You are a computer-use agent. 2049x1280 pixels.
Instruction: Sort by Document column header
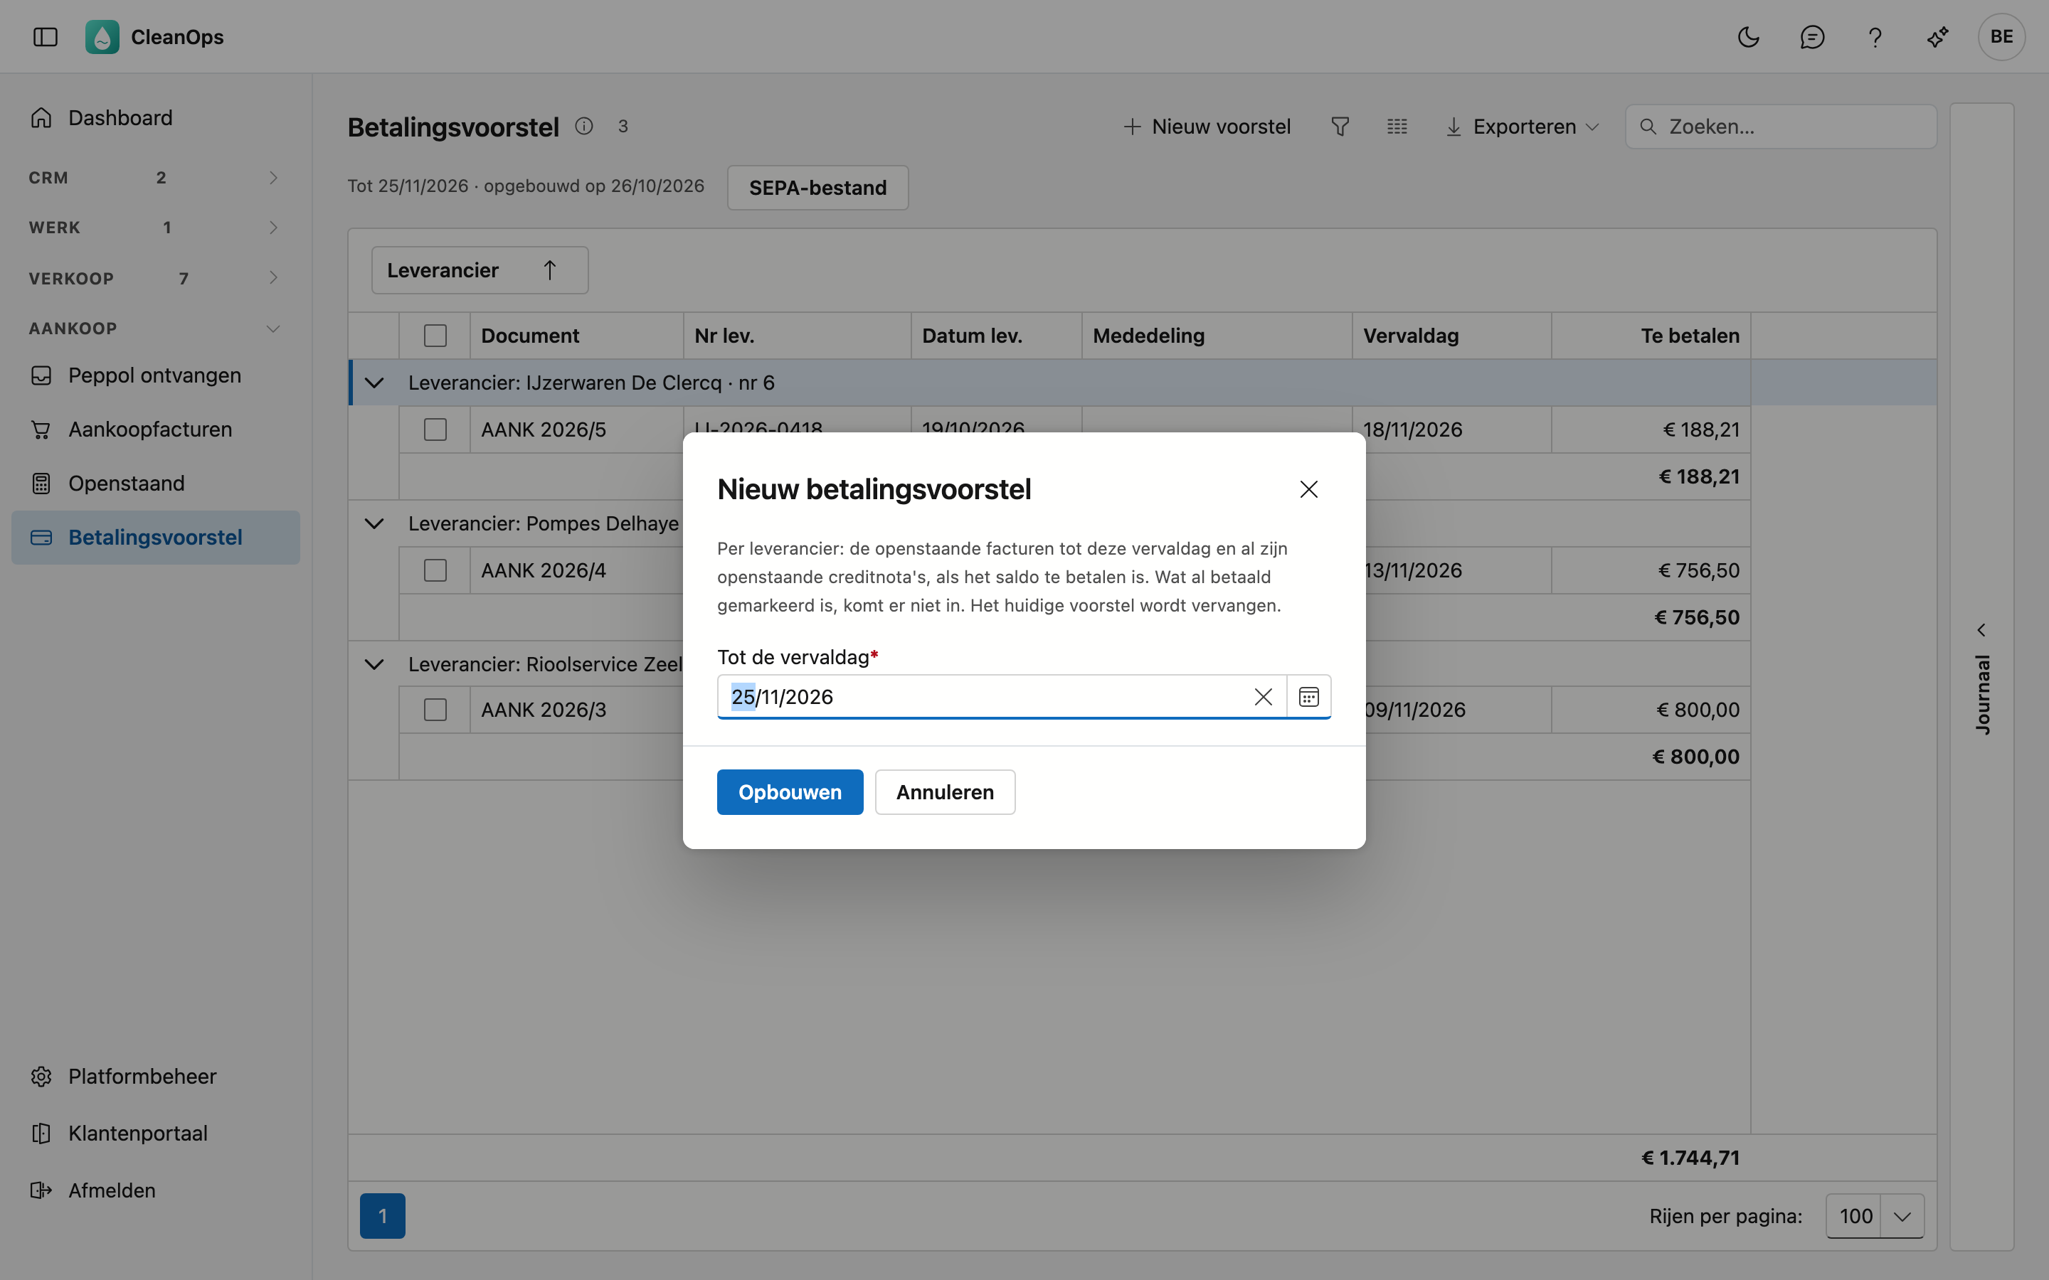pos(576,336)
